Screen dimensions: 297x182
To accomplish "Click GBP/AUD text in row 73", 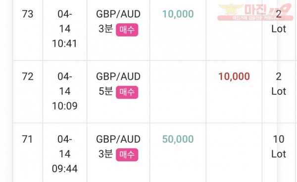I will (x=118, y=14).
